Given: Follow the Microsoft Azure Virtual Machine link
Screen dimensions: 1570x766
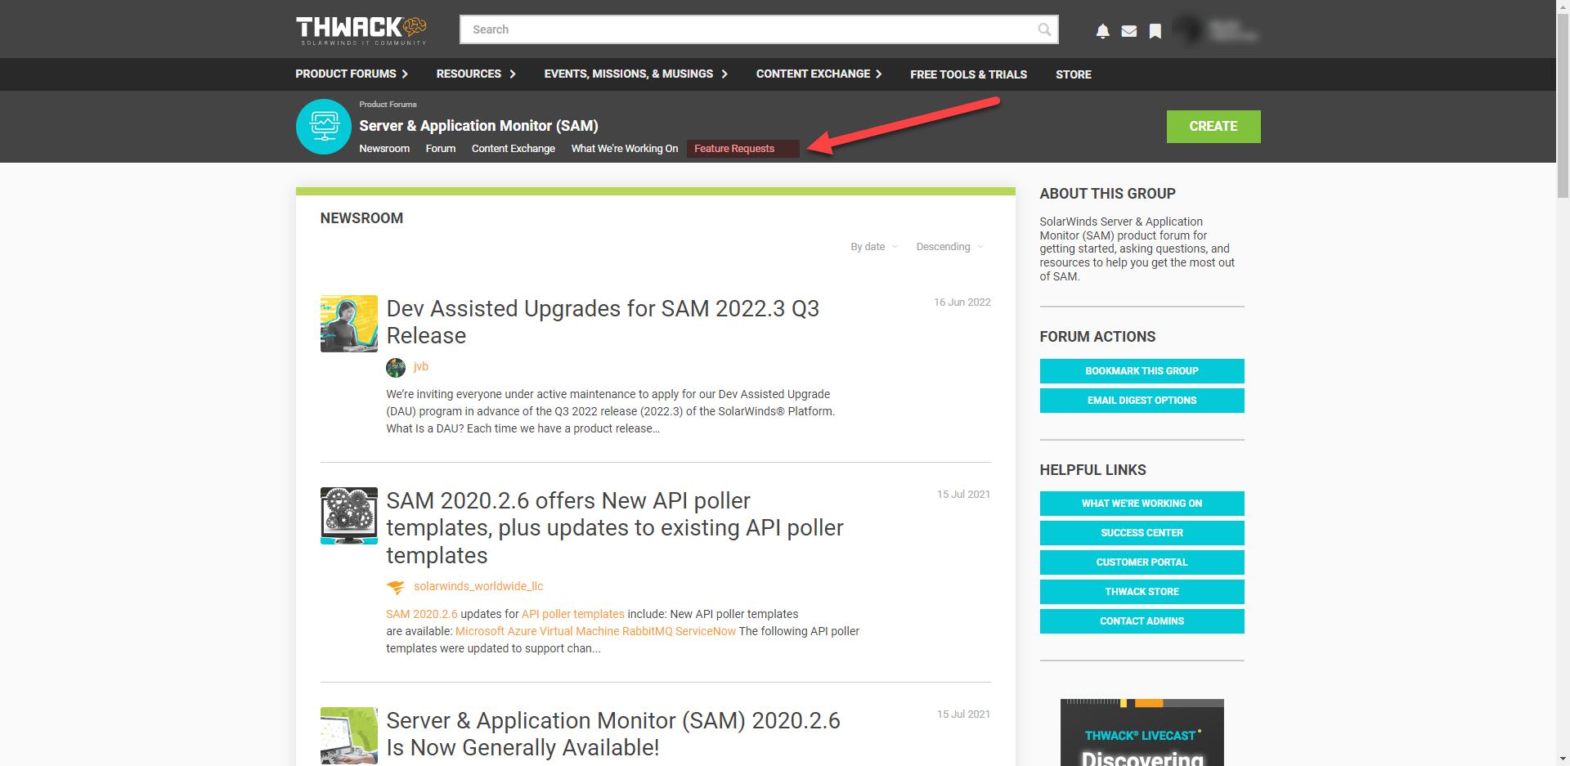Looking at the screenshot, I should click(x=537, y=632).
